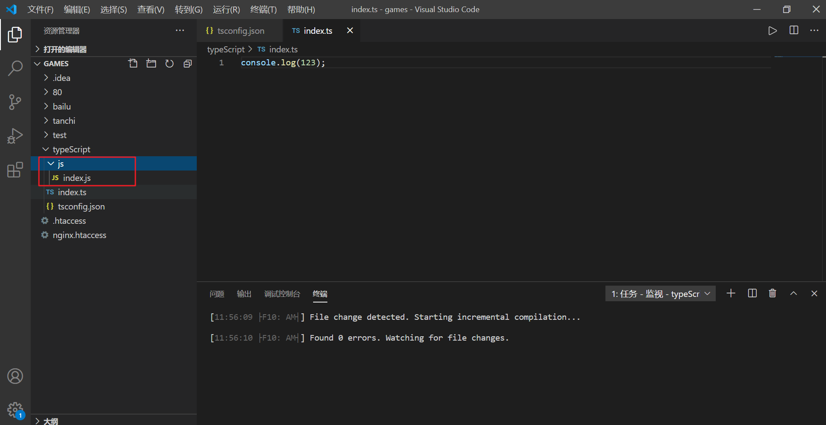This screenshot has width=826, height=425.
Task: Select index.js inside the js folder
Action: 77,178
